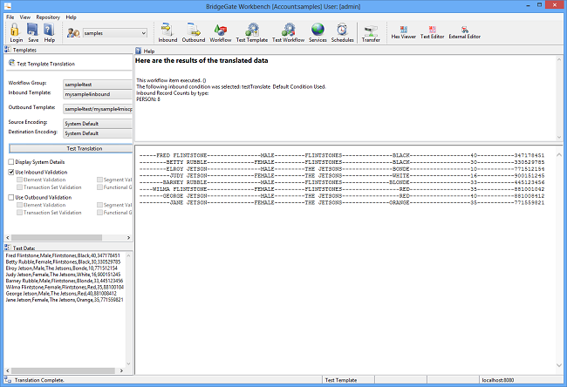Click the Fred Flintstone test data row
Image resolution: width=567 pixels, height=387 pixels.
coord(63,255)
